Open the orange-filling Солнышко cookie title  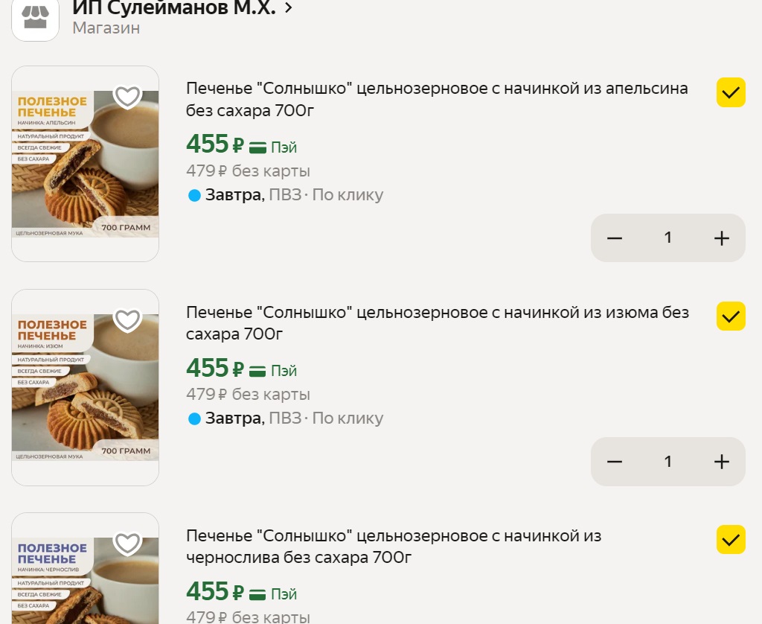click(x=437, y=100)
